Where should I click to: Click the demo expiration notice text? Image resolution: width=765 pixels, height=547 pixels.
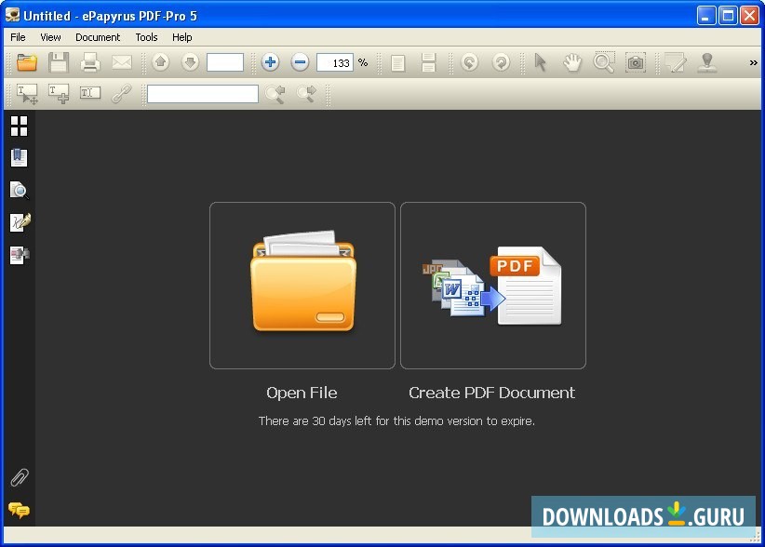396,420
